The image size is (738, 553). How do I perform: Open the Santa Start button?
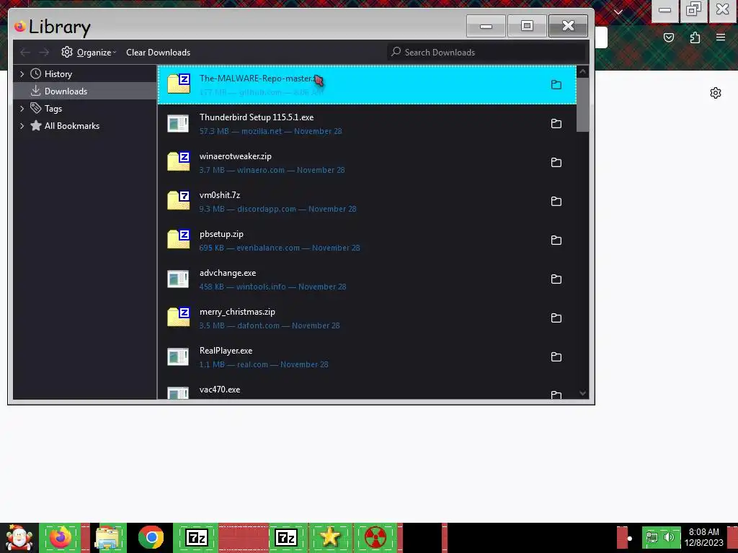point(19,538)
